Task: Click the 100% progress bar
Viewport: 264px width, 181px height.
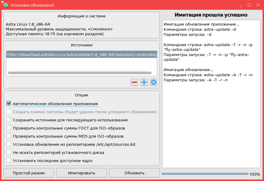Action: [205, 174]
